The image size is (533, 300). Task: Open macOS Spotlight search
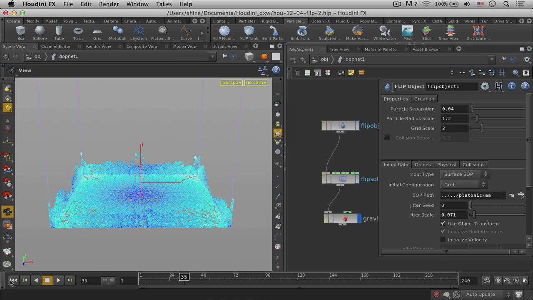pyautogui.click(x=506, y=4)
